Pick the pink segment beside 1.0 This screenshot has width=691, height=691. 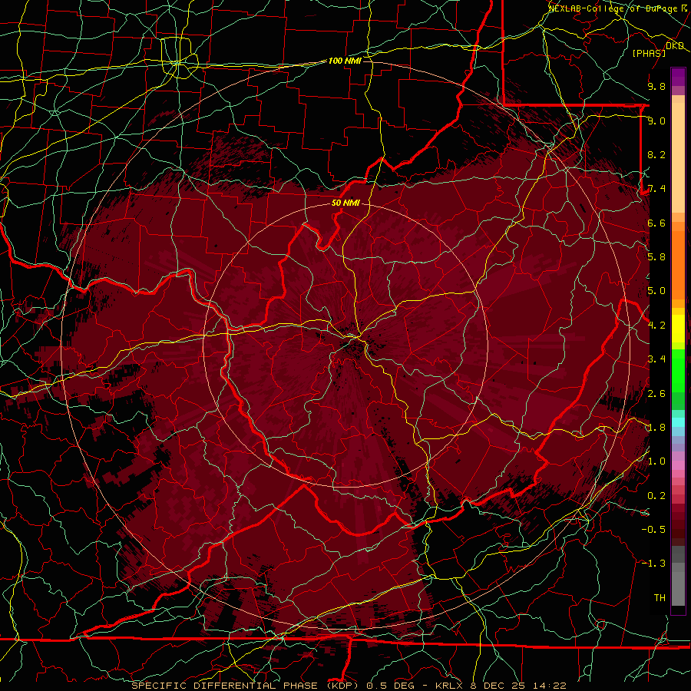pyautogui.click(x=678, y=465)
